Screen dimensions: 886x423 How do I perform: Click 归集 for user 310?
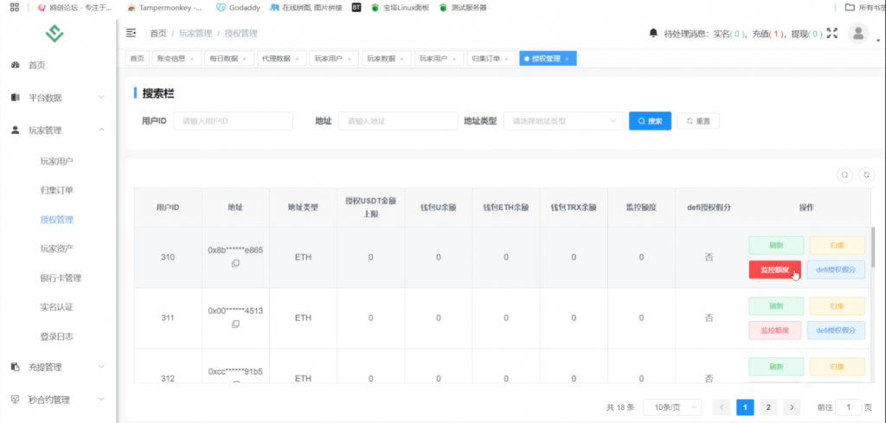pos(837,246)
